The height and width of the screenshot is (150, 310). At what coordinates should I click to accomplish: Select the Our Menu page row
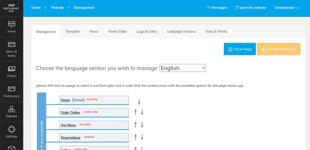point(94,125)
